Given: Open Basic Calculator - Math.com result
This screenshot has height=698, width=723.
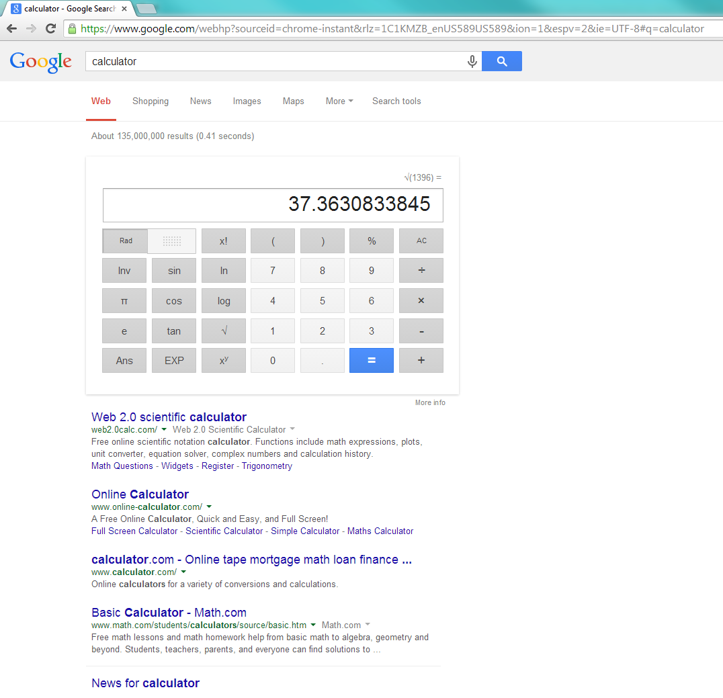Looking at the screenshot, I should 169,612.
